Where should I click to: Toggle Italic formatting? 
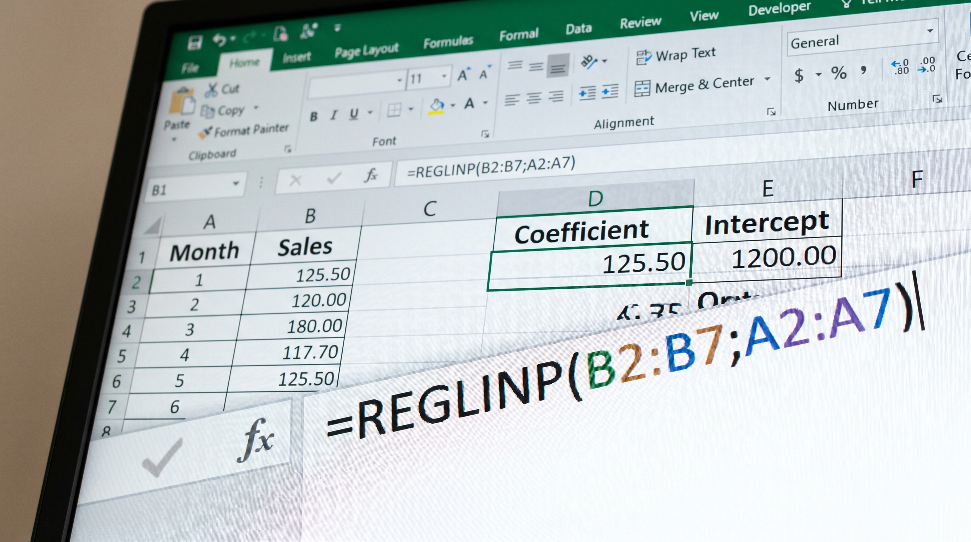pyautogui.click(x=333, y=115)
